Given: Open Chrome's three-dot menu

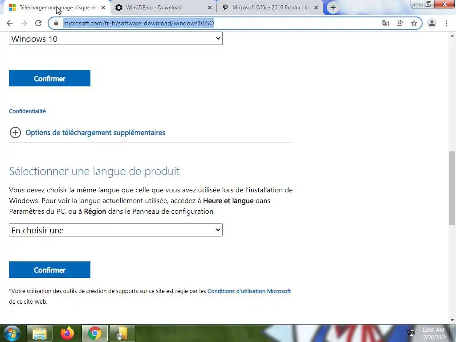Looking at the screenshot, I should 446,23.
